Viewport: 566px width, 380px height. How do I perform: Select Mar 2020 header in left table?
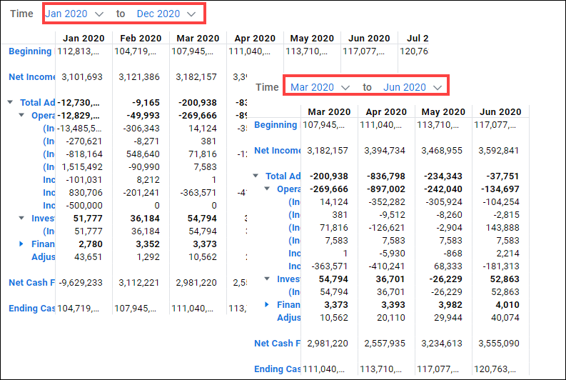[x=198, y=39]
